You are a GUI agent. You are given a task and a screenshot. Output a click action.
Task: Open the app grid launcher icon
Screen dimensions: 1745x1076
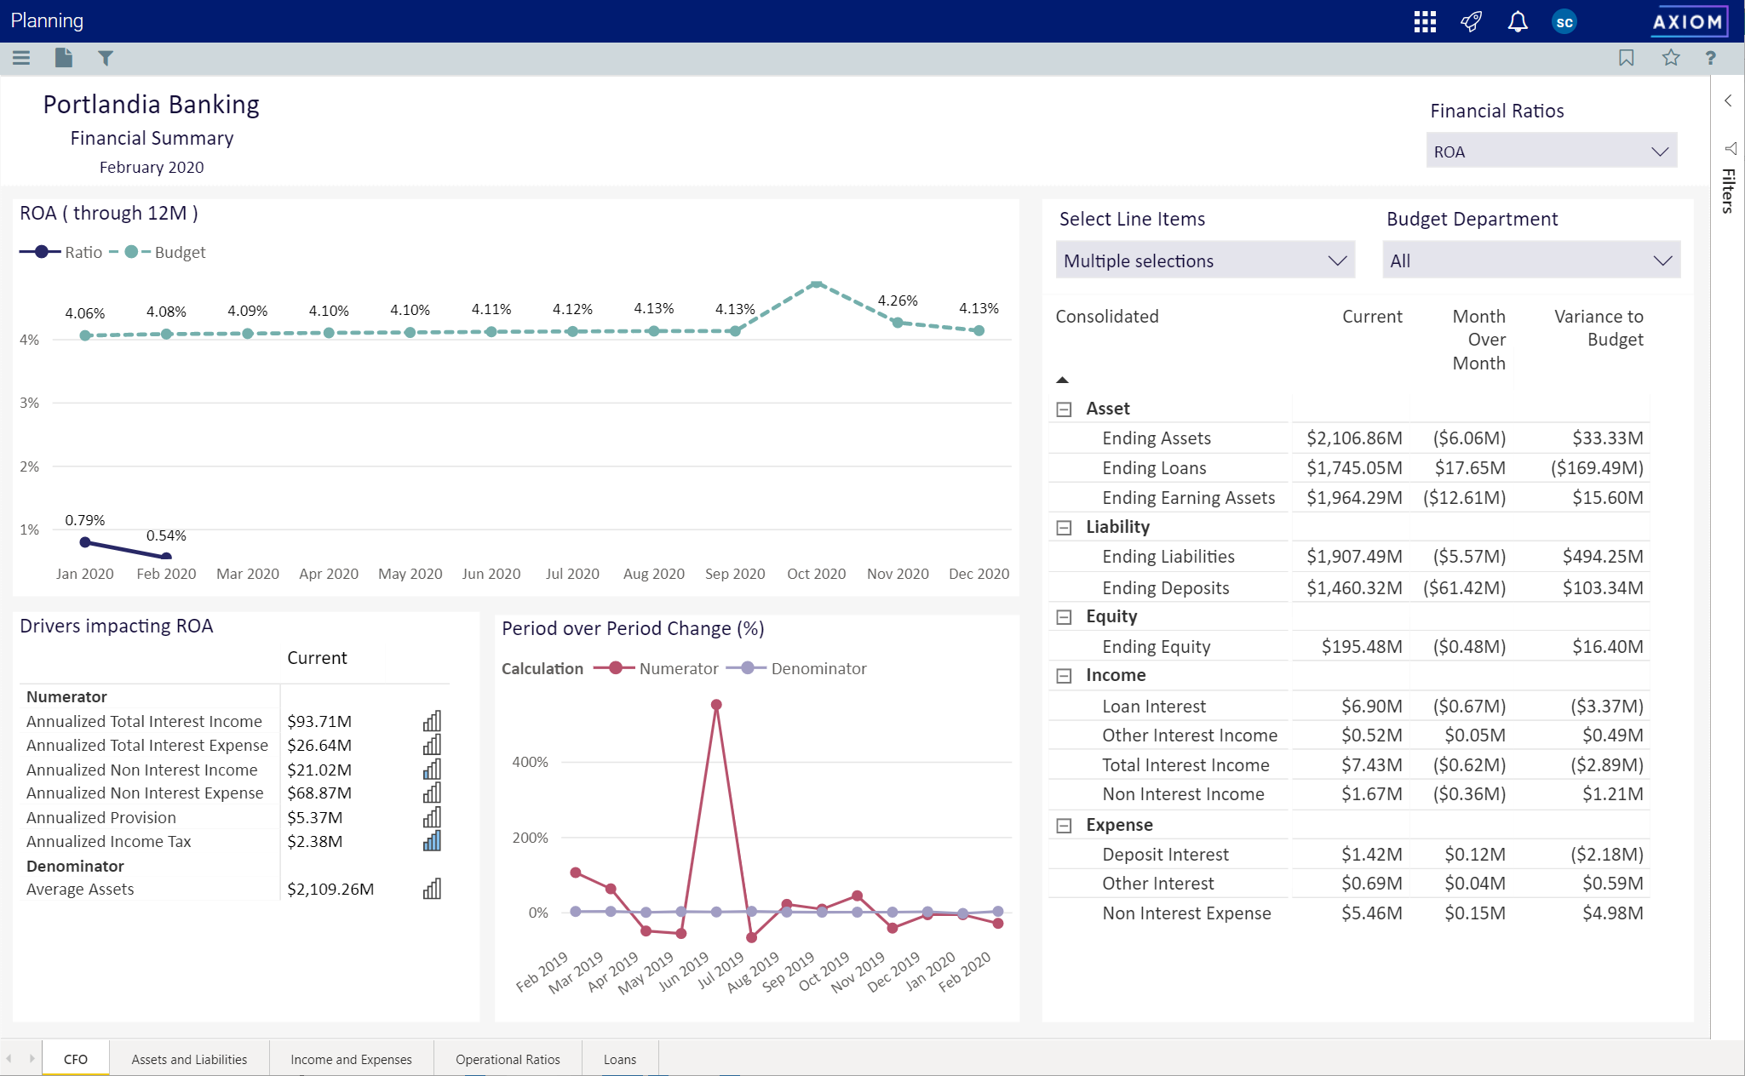[1425, 22]
